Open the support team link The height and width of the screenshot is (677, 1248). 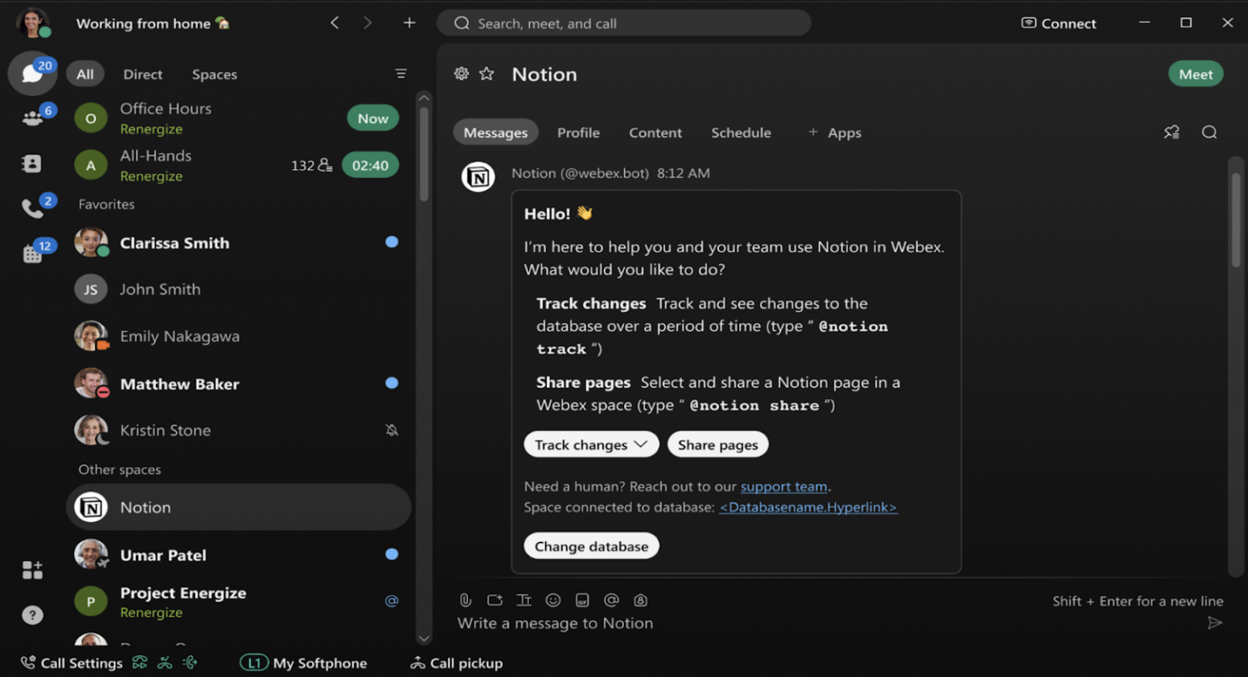point(783,486)
